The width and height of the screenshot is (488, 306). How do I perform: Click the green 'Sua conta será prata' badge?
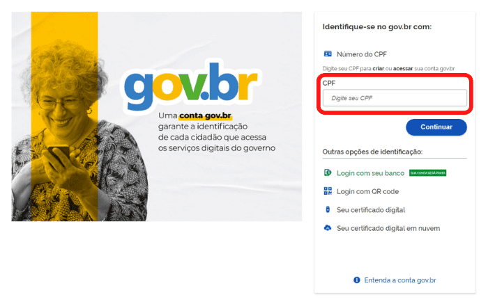427,173
